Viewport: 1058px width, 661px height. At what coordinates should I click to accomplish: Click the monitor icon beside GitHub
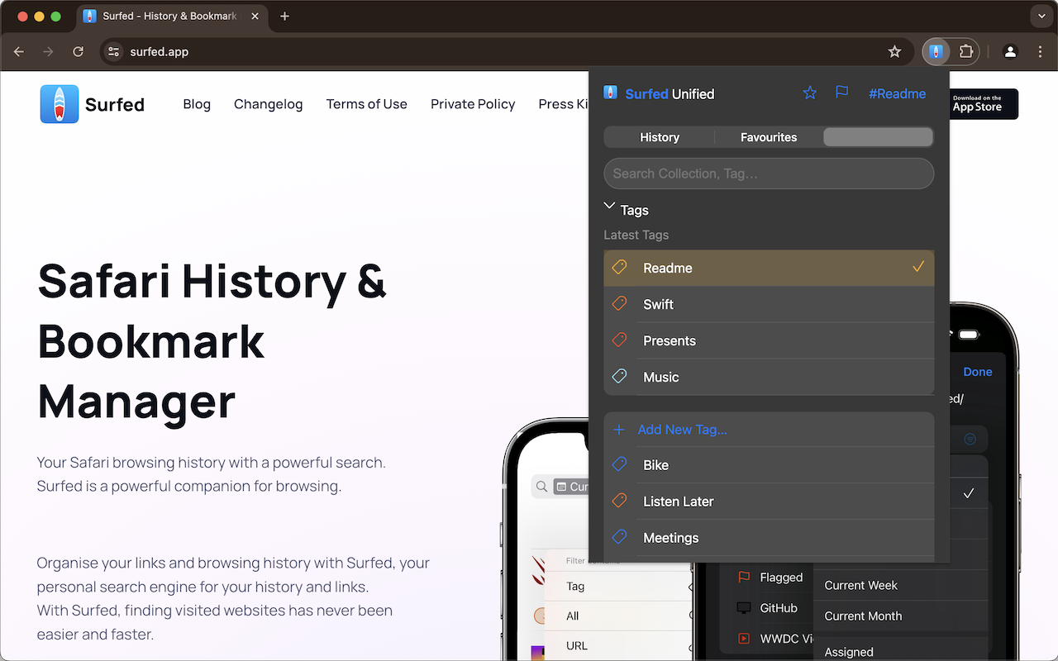[744, 607]
